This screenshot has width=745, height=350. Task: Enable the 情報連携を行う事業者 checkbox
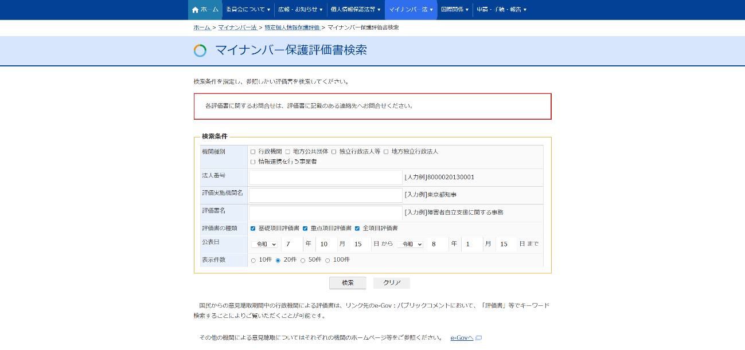[252, 161]
